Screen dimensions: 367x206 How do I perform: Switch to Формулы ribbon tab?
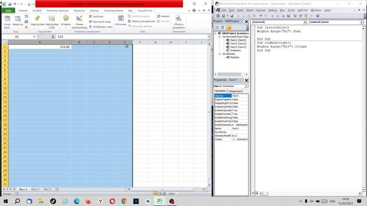[x=79, y=10]
